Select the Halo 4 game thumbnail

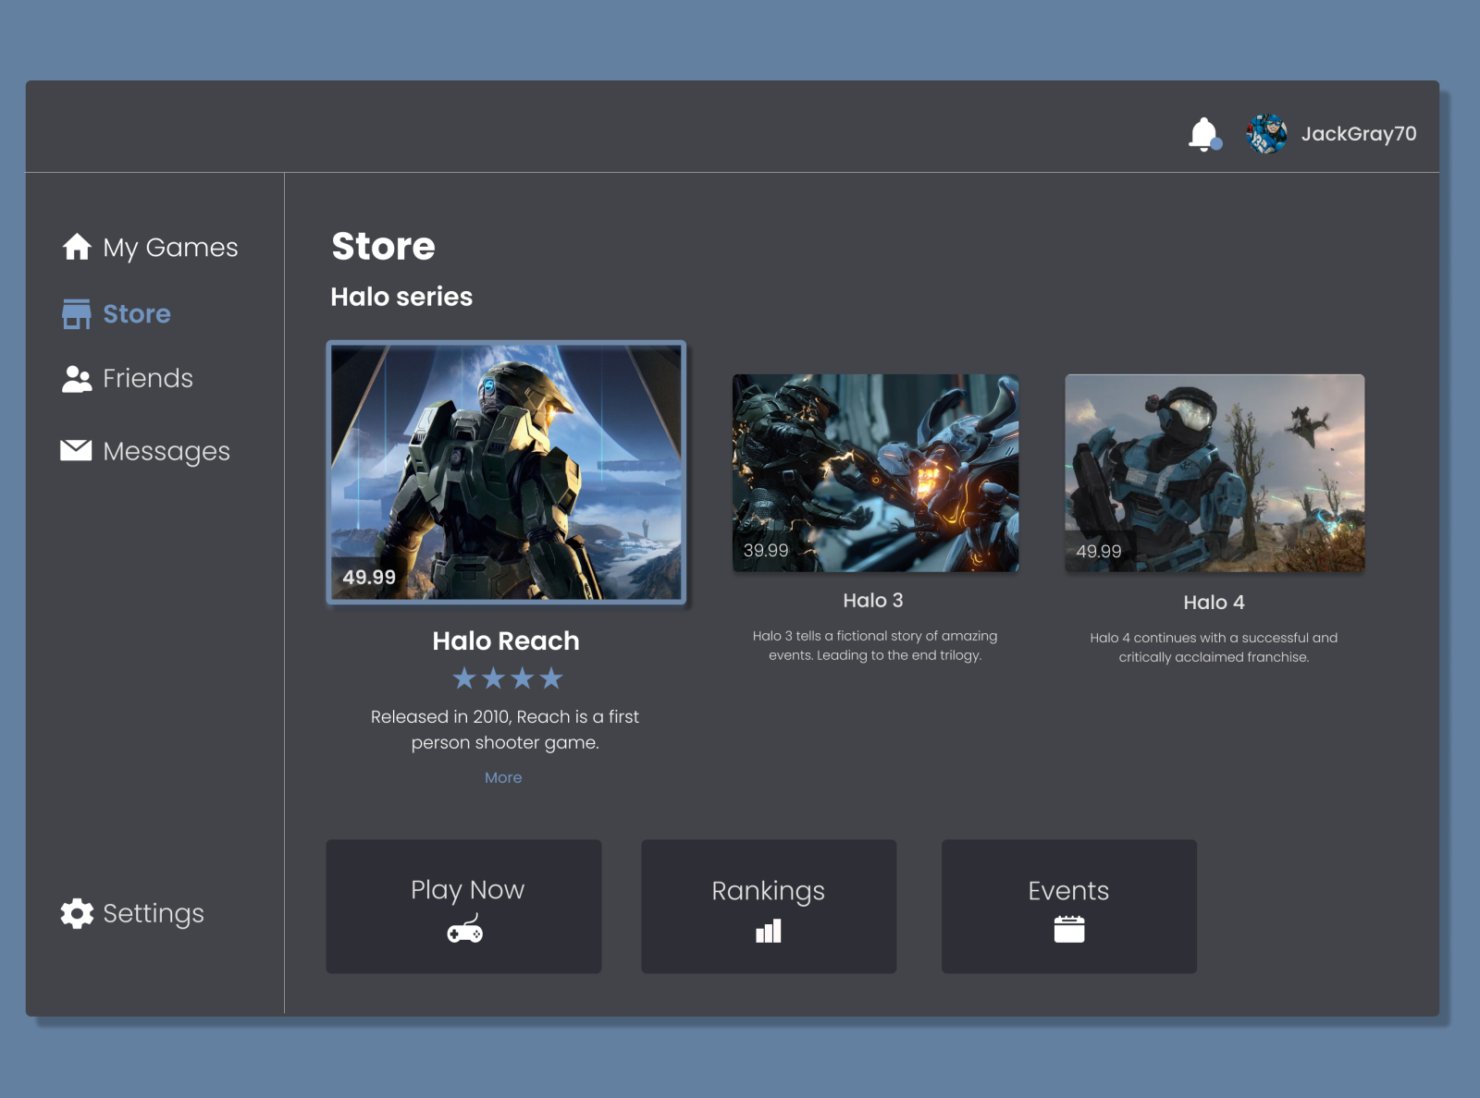(x=1214, y=473)
